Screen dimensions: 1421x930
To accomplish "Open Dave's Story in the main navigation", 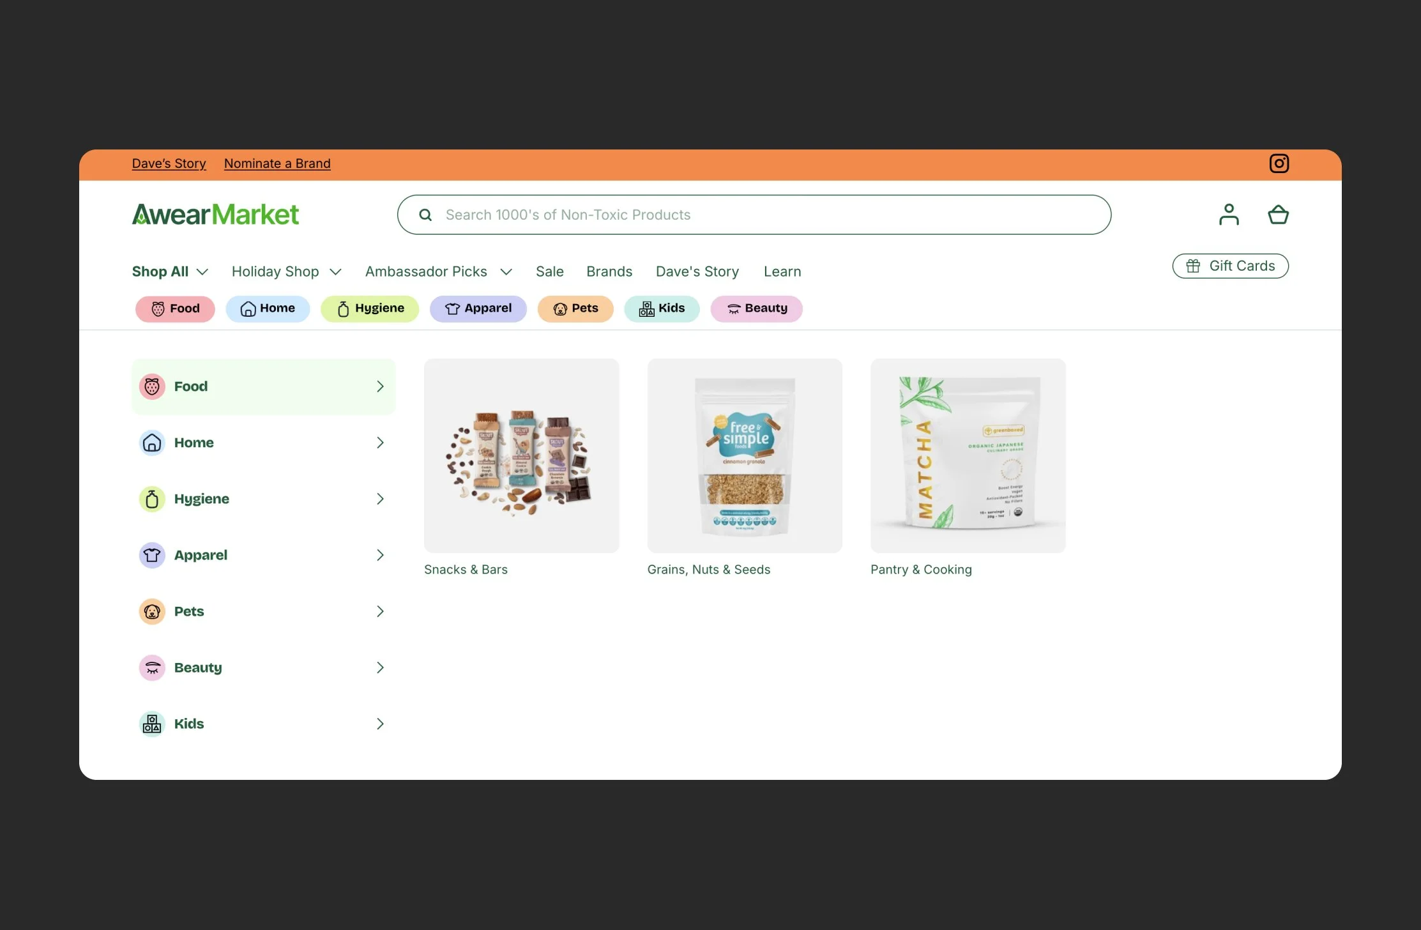I will coord(697,271).
